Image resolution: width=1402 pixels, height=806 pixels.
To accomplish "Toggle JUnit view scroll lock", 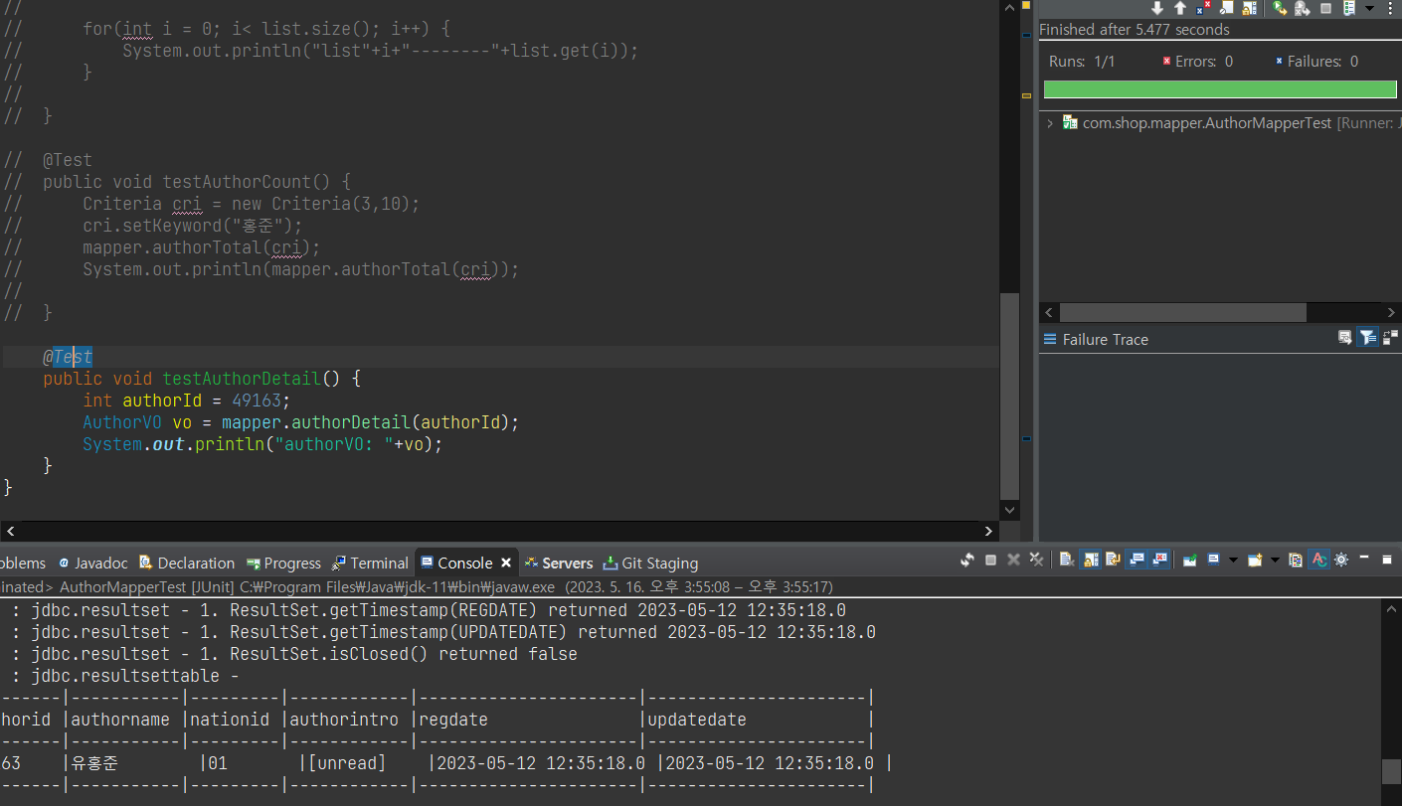I will 1250,8.
